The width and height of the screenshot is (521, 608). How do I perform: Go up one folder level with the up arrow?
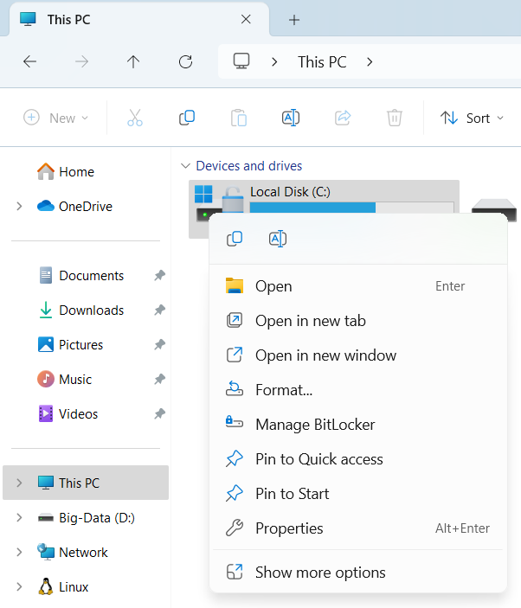[133, 61]
